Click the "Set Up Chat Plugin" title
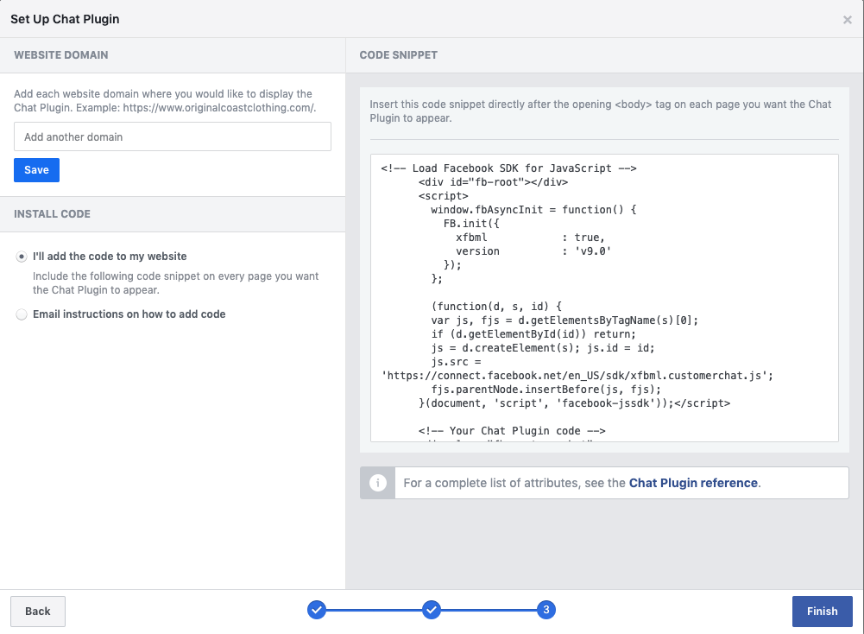Screen dimensions: 864x634 pyautogui.click(x=65, y=19)
